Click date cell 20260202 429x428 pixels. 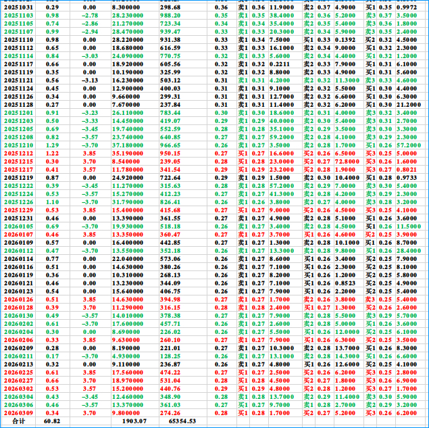[x=18, y=324]
